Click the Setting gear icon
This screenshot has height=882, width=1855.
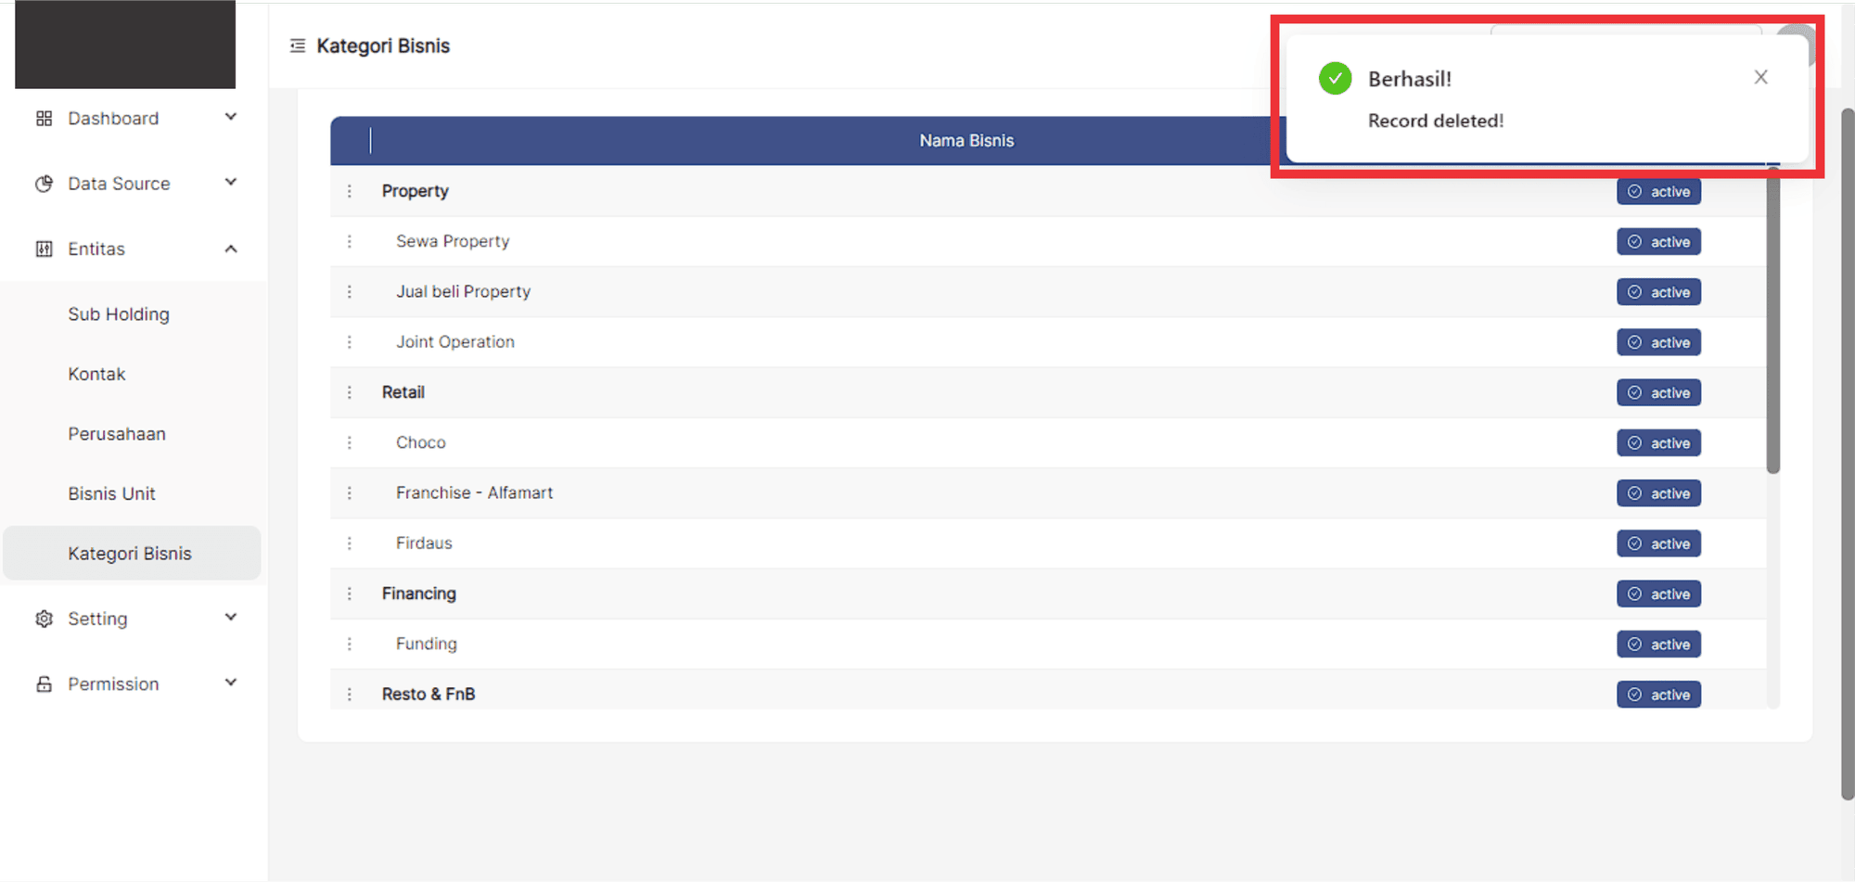point(44,619)
